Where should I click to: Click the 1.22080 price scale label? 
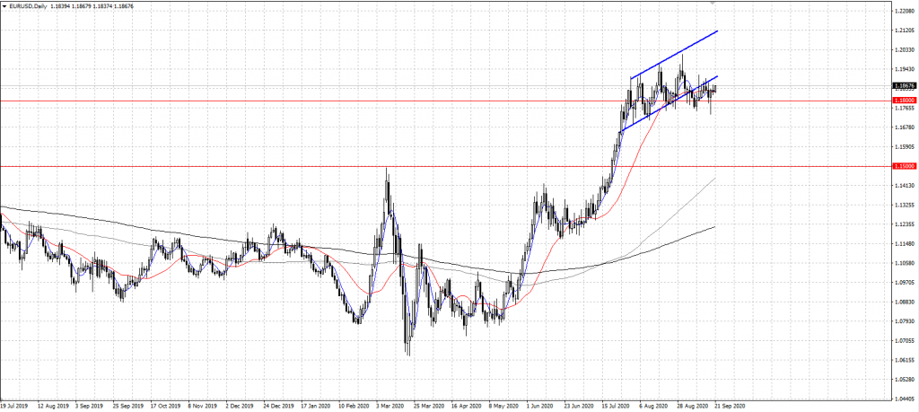903,12
